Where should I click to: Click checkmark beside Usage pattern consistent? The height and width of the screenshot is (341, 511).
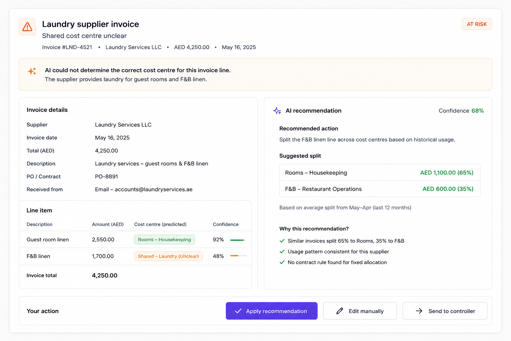pos(282,251)
